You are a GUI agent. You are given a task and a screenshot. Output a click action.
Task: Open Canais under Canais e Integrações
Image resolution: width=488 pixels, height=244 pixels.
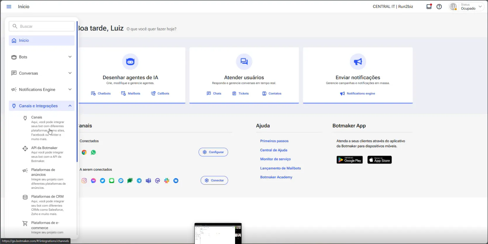[45, 128]
